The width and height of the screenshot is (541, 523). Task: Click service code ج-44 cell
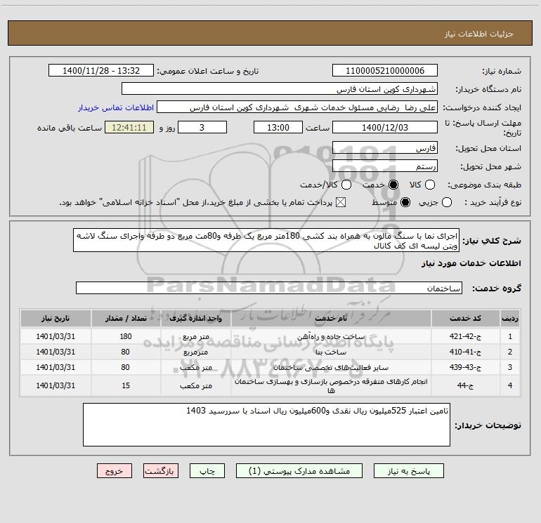pyautogui.click(x=465, y=385)
